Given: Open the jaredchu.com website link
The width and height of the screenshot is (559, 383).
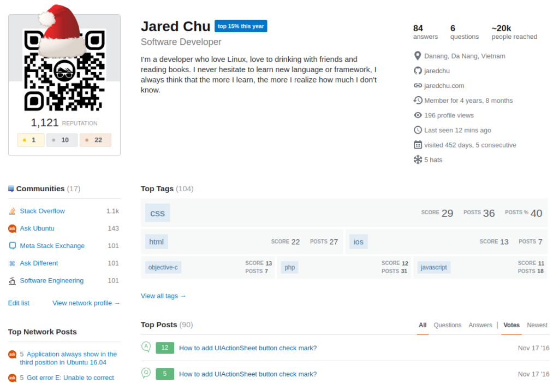Looking at the screenshot, I should click(444, 86).
